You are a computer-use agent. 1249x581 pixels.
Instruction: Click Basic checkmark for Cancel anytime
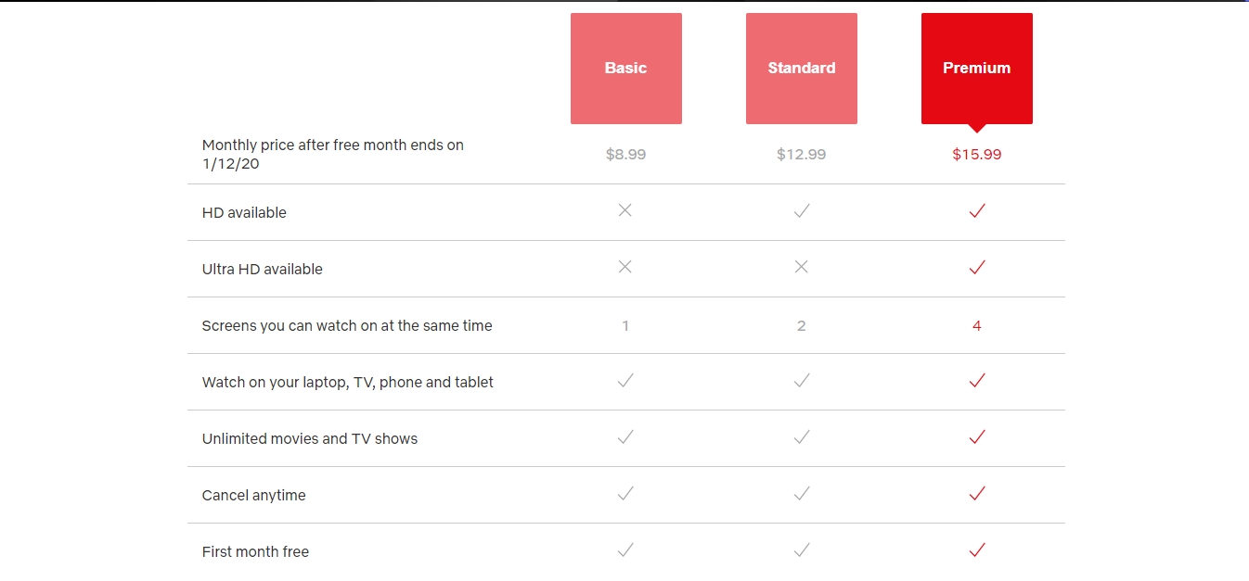[625, 494]
